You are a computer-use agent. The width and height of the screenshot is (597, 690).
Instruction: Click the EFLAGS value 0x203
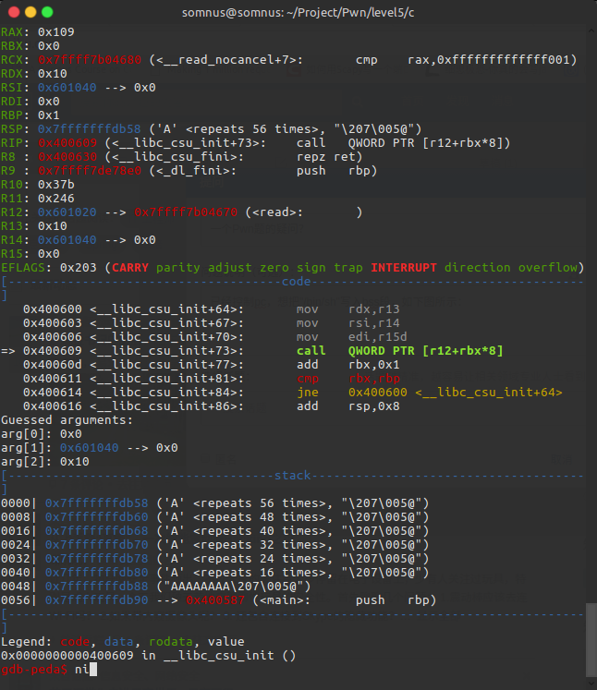click(x=78, y=268)
